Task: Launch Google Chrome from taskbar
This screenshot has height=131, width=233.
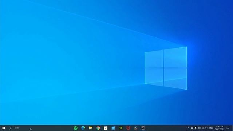Action: point(98,128)
